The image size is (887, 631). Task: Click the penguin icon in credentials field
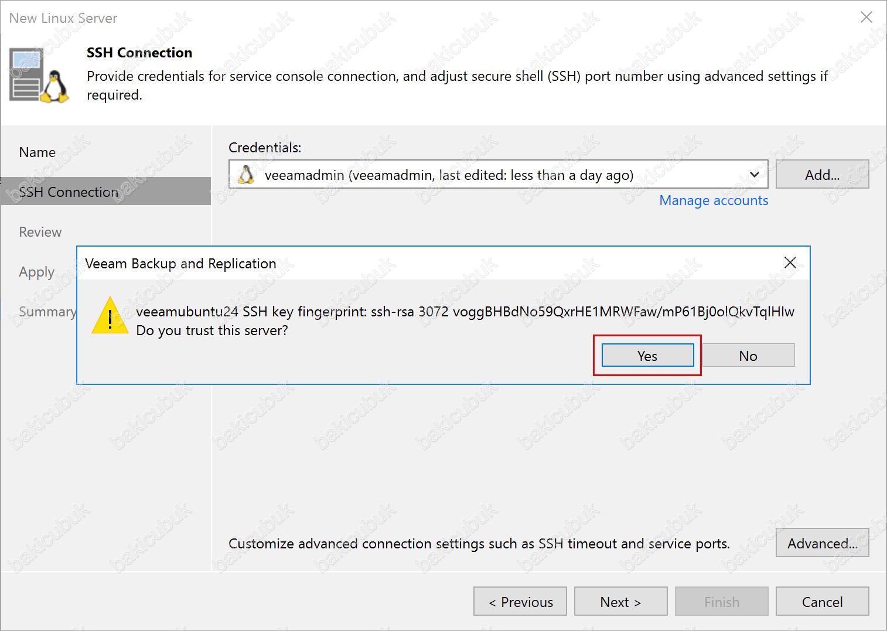[247, 175]
